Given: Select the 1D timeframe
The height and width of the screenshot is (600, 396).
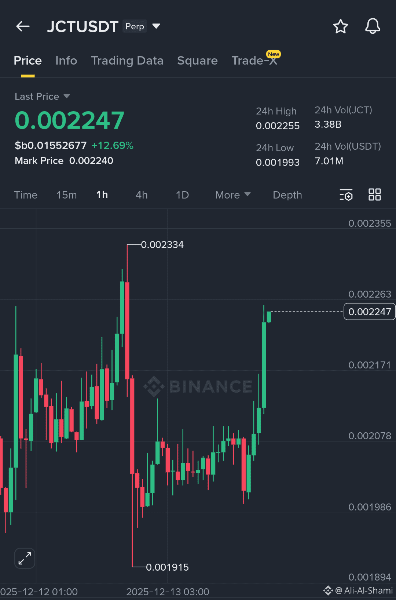Looking at the screenshot, I should (x=182, y=195).
